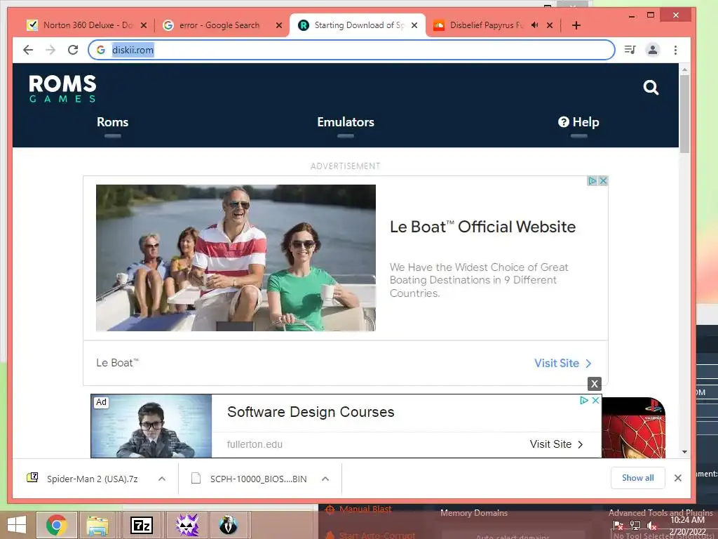Image resolution: width=718 pixels, height=539 pixels.
Task: Open the Chrome profile avatar
Action: coord(653,50)
